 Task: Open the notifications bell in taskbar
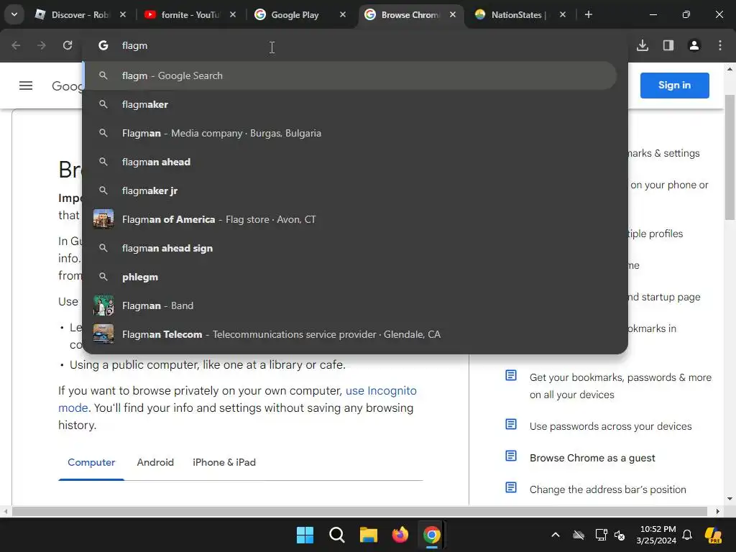(x=687, y=535)
